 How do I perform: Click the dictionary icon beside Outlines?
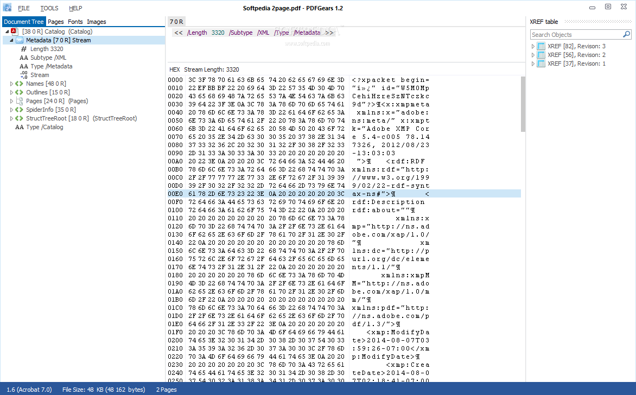point(19,92)
